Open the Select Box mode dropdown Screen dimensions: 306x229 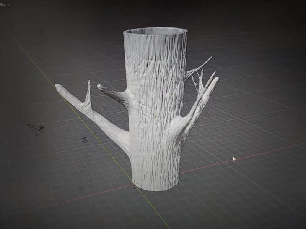pos(5,5)
